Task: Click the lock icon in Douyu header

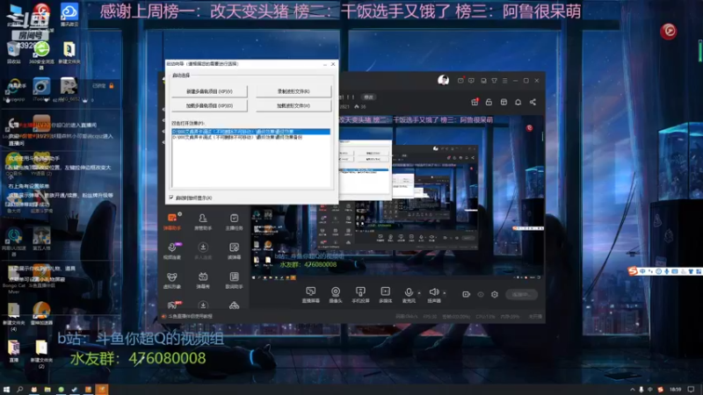Action: pyautogui.click(x=489, y=102)
